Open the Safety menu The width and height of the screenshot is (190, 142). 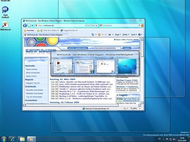click(x=126, y=34)
